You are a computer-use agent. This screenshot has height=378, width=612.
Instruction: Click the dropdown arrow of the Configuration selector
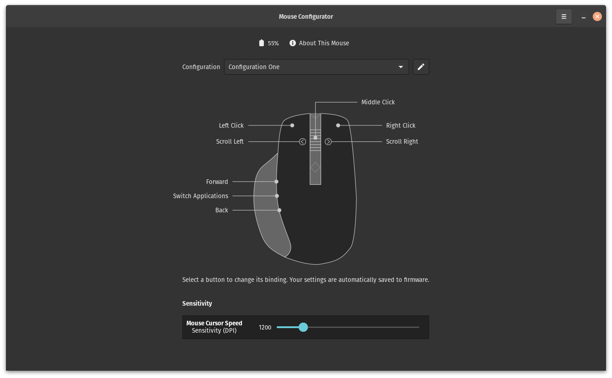(x=401, y=67)
